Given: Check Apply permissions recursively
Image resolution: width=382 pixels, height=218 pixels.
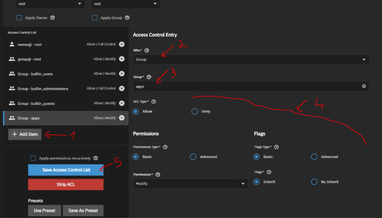Looking at the screenshot, I should (x=33, y=158).
